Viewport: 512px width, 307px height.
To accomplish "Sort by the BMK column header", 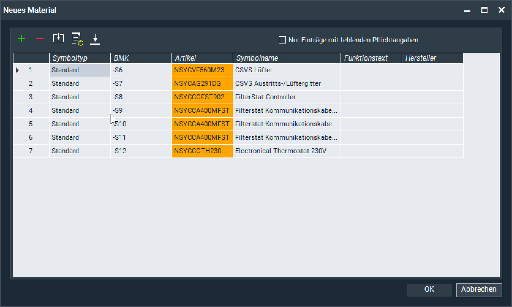I will coord(141,58).
